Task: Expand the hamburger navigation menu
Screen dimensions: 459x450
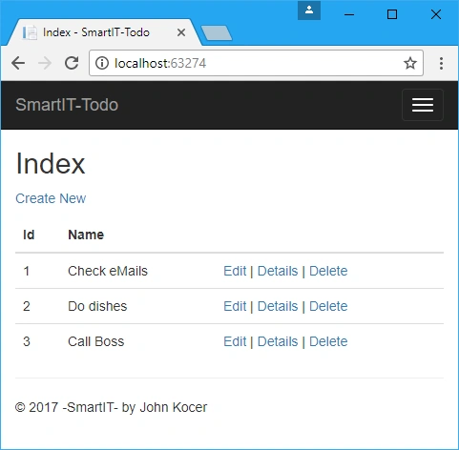Action: pyautogui.click(x=423, y=105)
